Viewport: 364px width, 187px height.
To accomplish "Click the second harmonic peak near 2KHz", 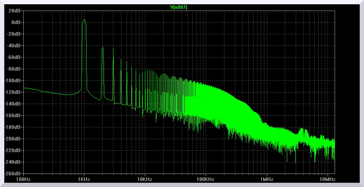I will click(x=102, y=47).
